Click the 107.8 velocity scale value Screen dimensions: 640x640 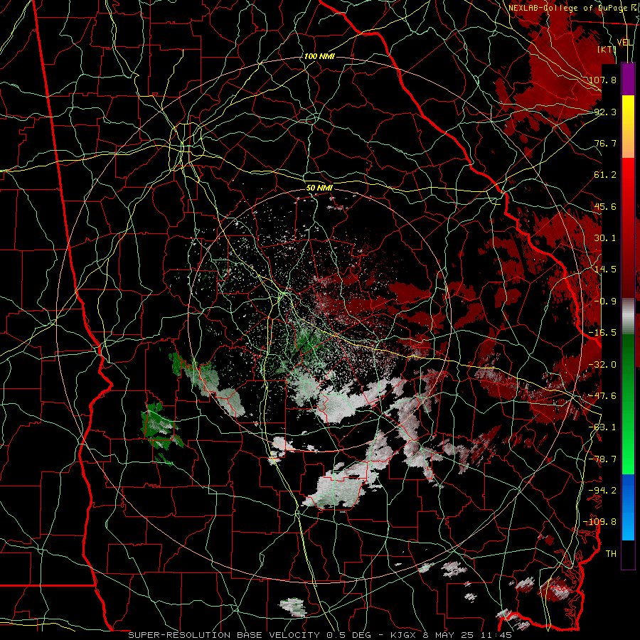[x=603, y=80]
